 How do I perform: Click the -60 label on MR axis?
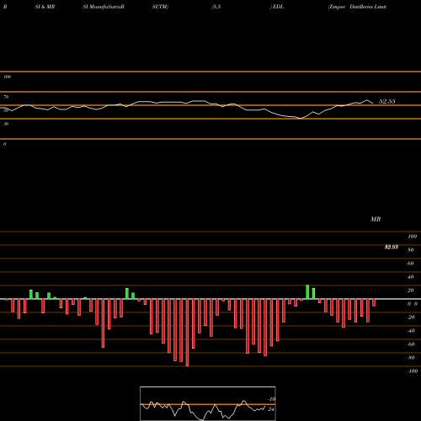click(x=411, y=344)
